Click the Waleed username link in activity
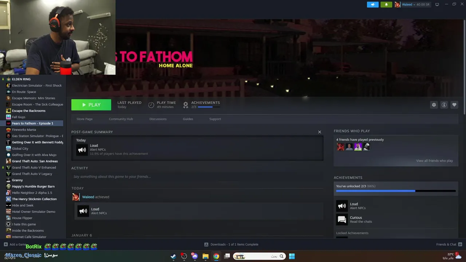This screenshot has width=466, height=262. (x=88, y=197)
